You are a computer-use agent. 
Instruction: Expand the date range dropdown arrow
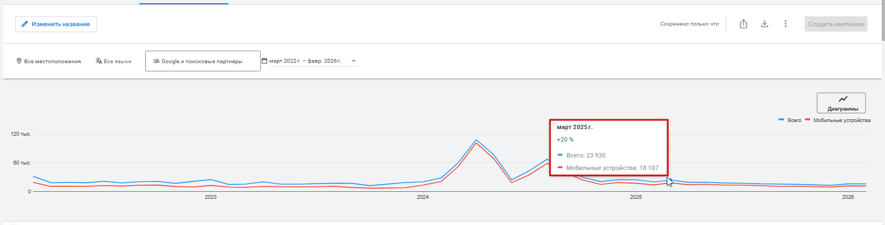354,61
